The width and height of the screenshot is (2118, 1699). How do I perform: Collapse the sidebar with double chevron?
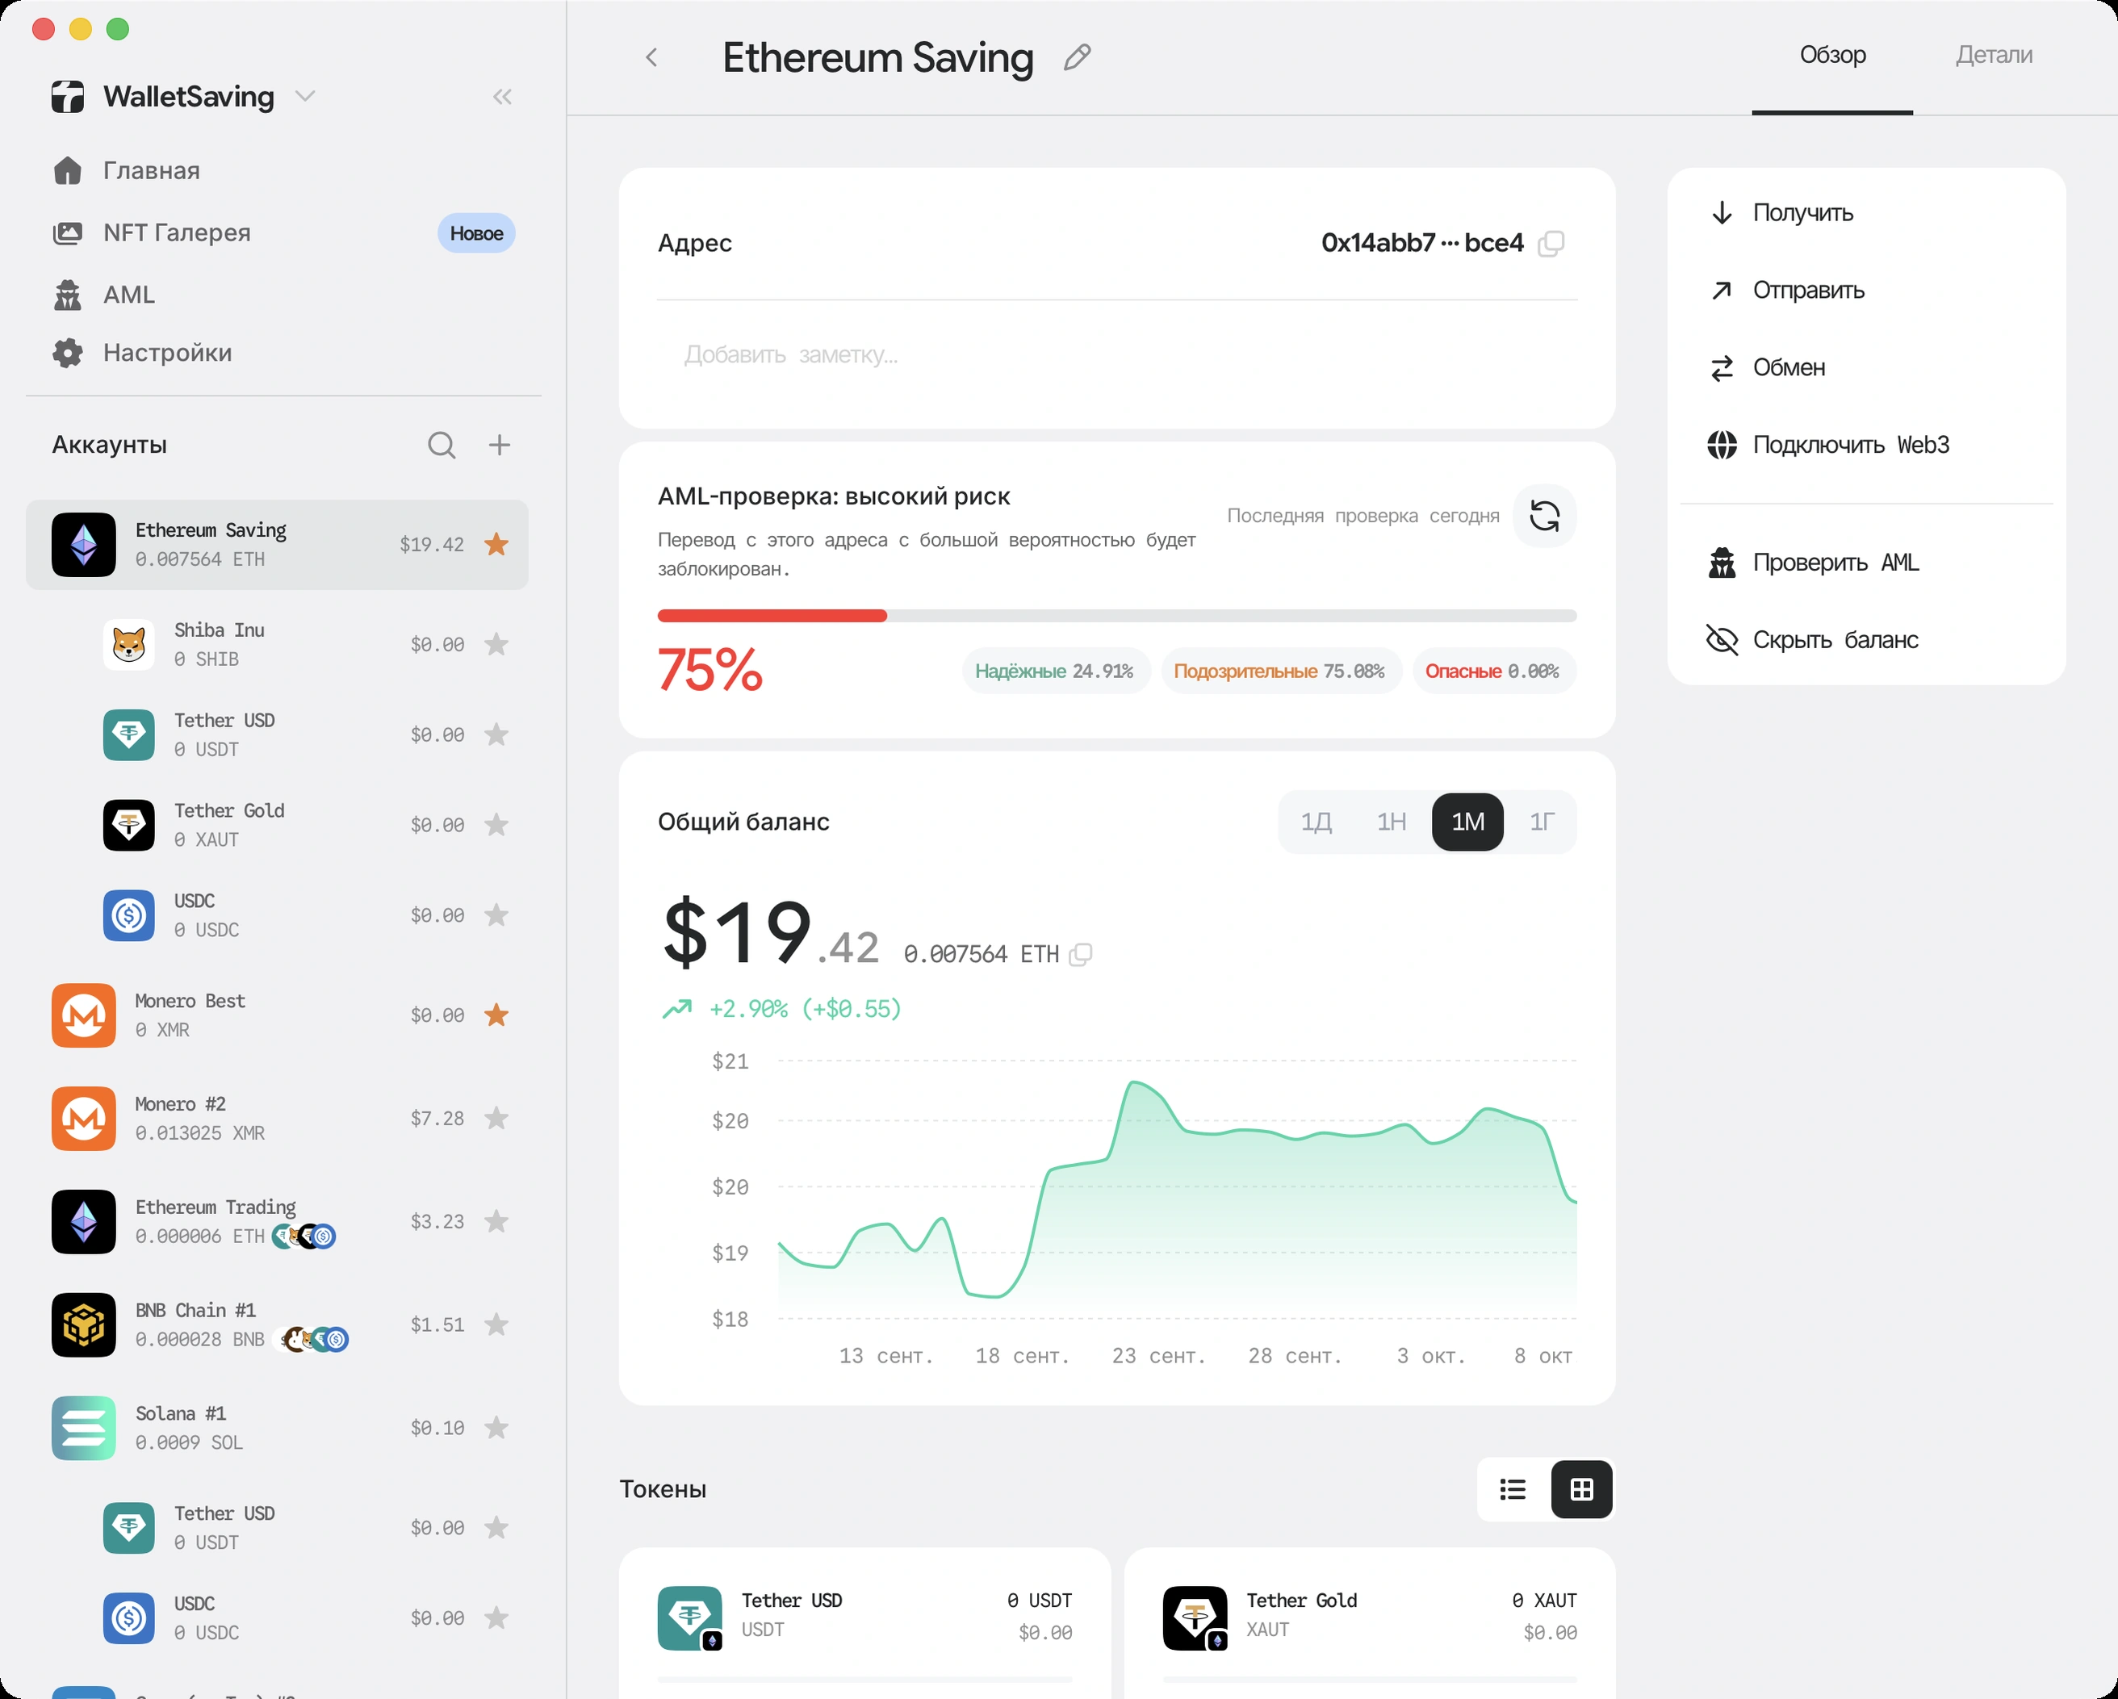coord(502,96)
